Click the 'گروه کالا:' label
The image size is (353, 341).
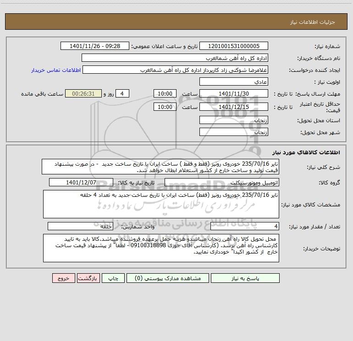(329, 183)
